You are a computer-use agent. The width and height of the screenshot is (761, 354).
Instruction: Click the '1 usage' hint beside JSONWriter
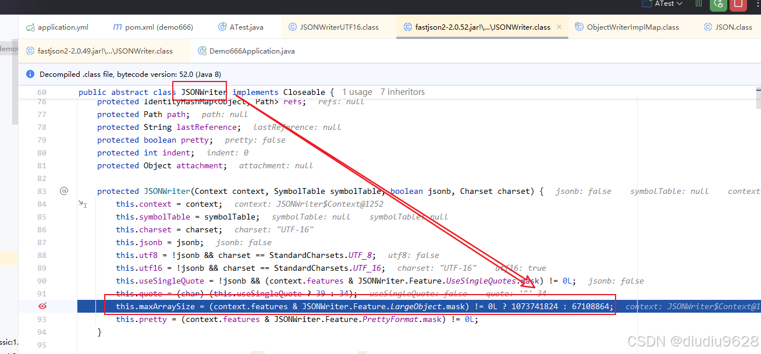tap(357, 92)
